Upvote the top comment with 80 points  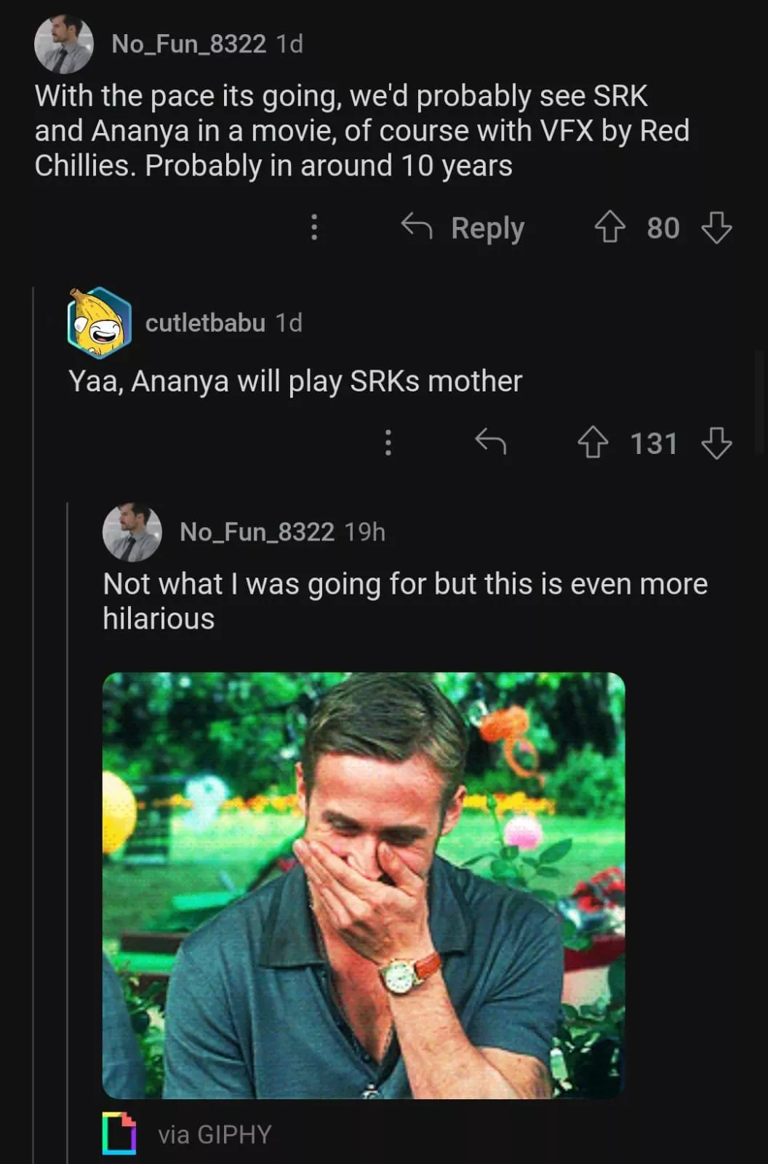(609, 228)
